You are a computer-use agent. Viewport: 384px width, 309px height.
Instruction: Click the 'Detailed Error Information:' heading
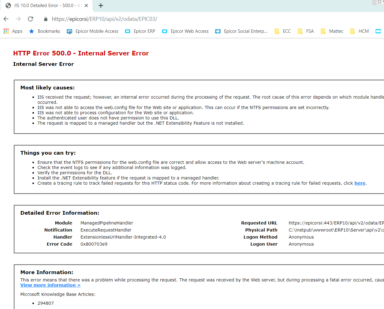tap(60, 213)
